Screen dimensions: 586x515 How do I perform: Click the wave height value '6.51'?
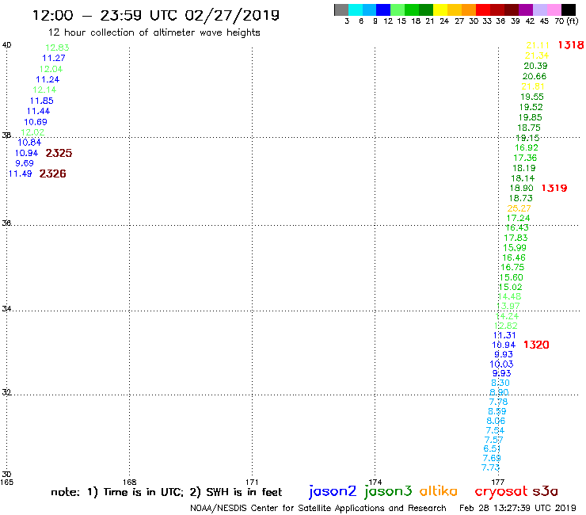[493, 448]
